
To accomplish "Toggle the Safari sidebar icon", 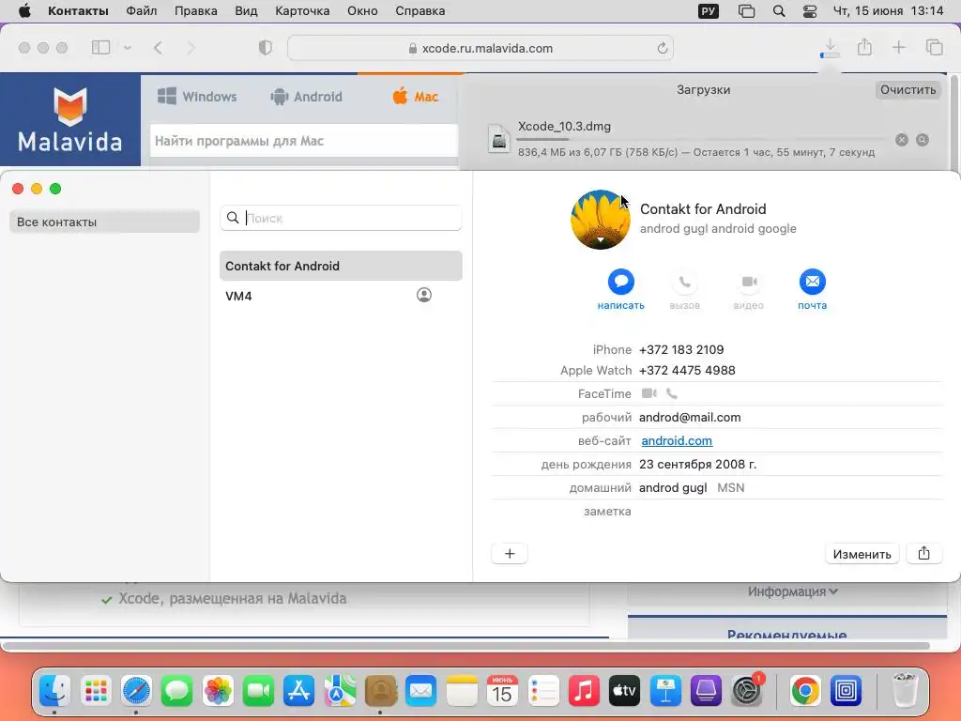I will [100, 47].
